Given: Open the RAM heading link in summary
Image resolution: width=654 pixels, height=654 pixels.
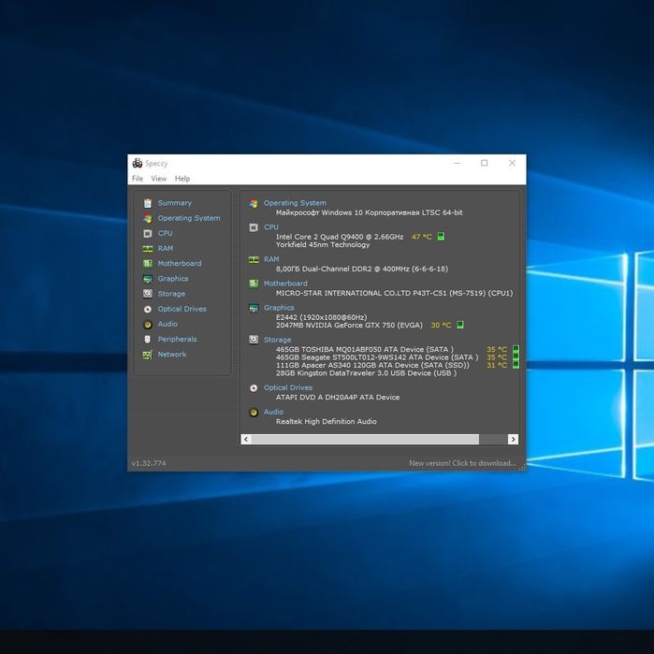Looking at the screenshot, I should (x=271, y=259).
